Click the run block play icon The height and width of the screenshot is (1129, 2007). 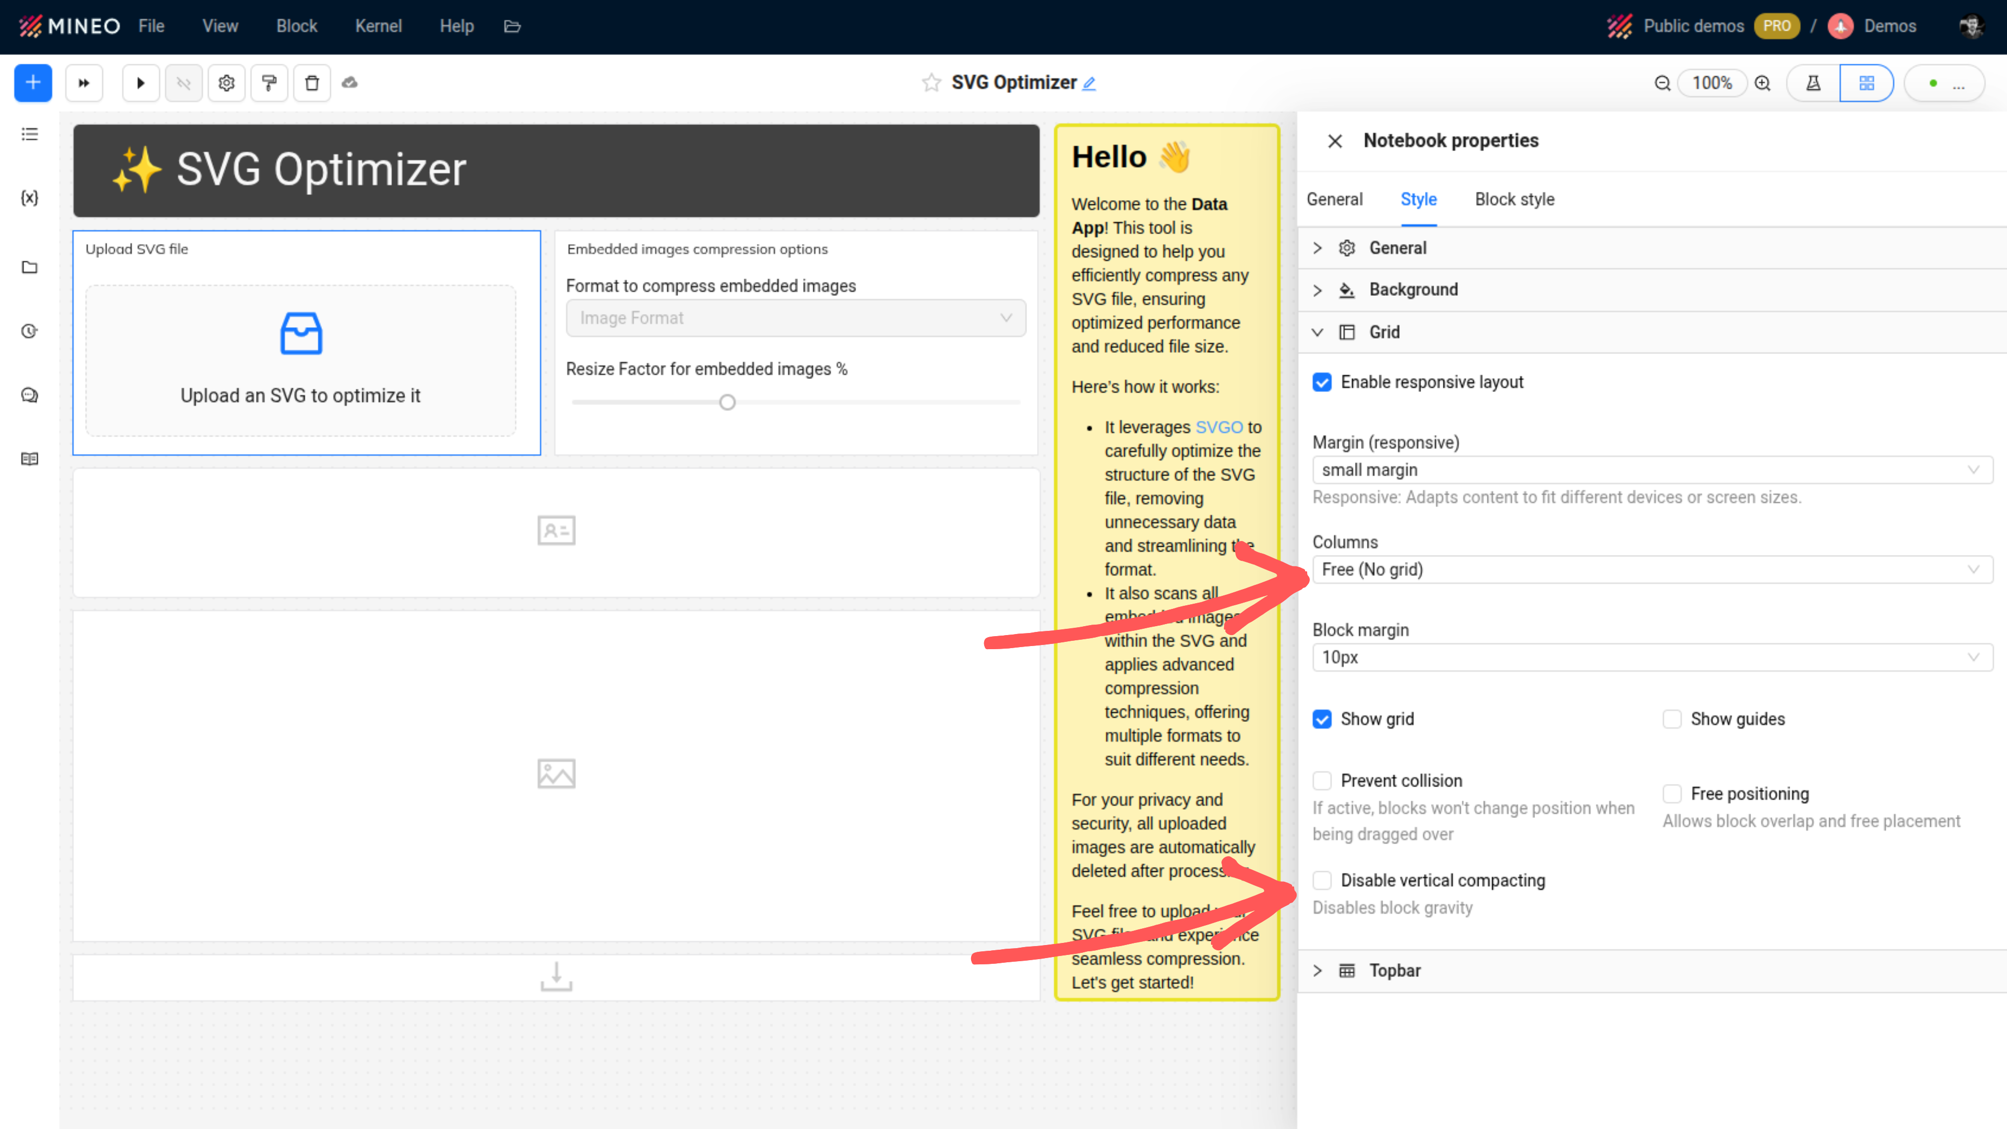click(141, 83)
